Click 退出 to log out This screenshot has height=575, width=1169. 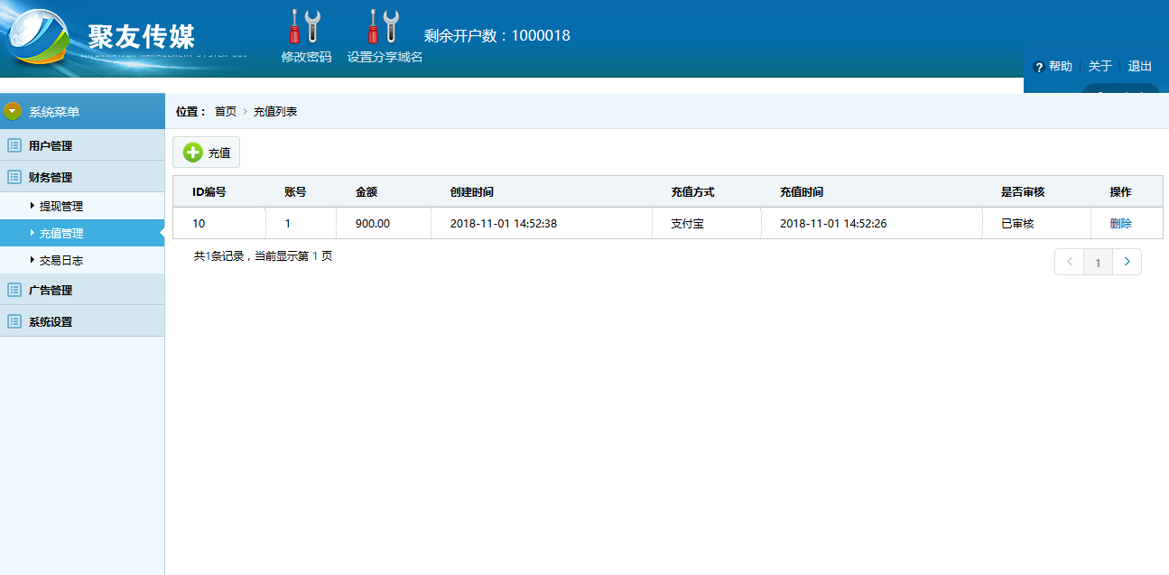pos(1140,67)
